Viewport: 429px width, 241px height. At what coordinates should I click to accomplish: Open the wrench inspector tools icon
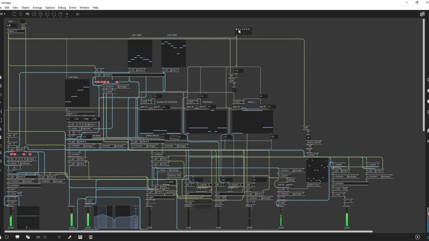[x=70, y=237]
